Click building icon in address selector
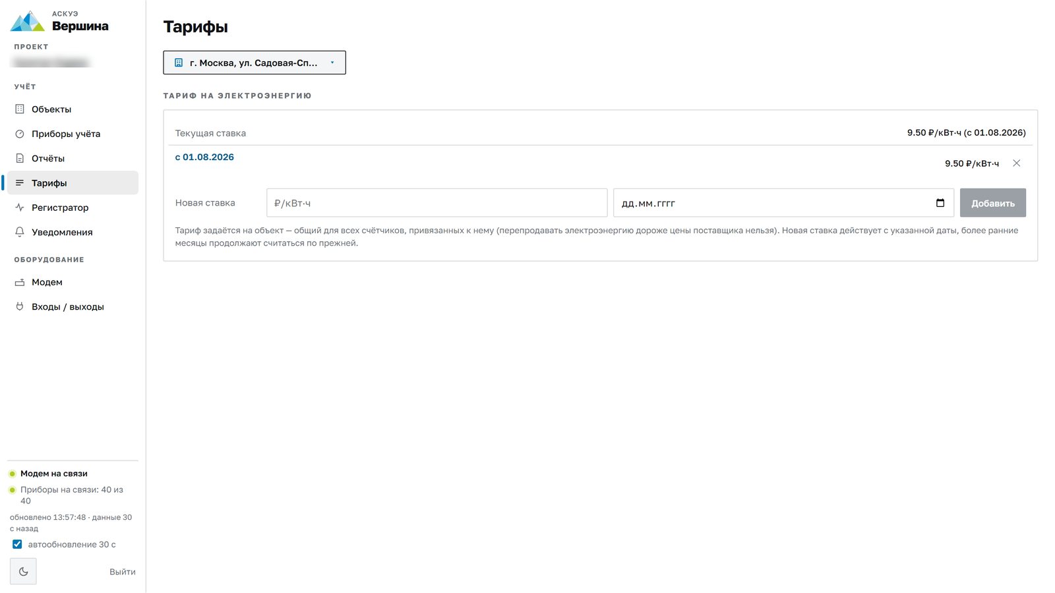 point(179,63)
